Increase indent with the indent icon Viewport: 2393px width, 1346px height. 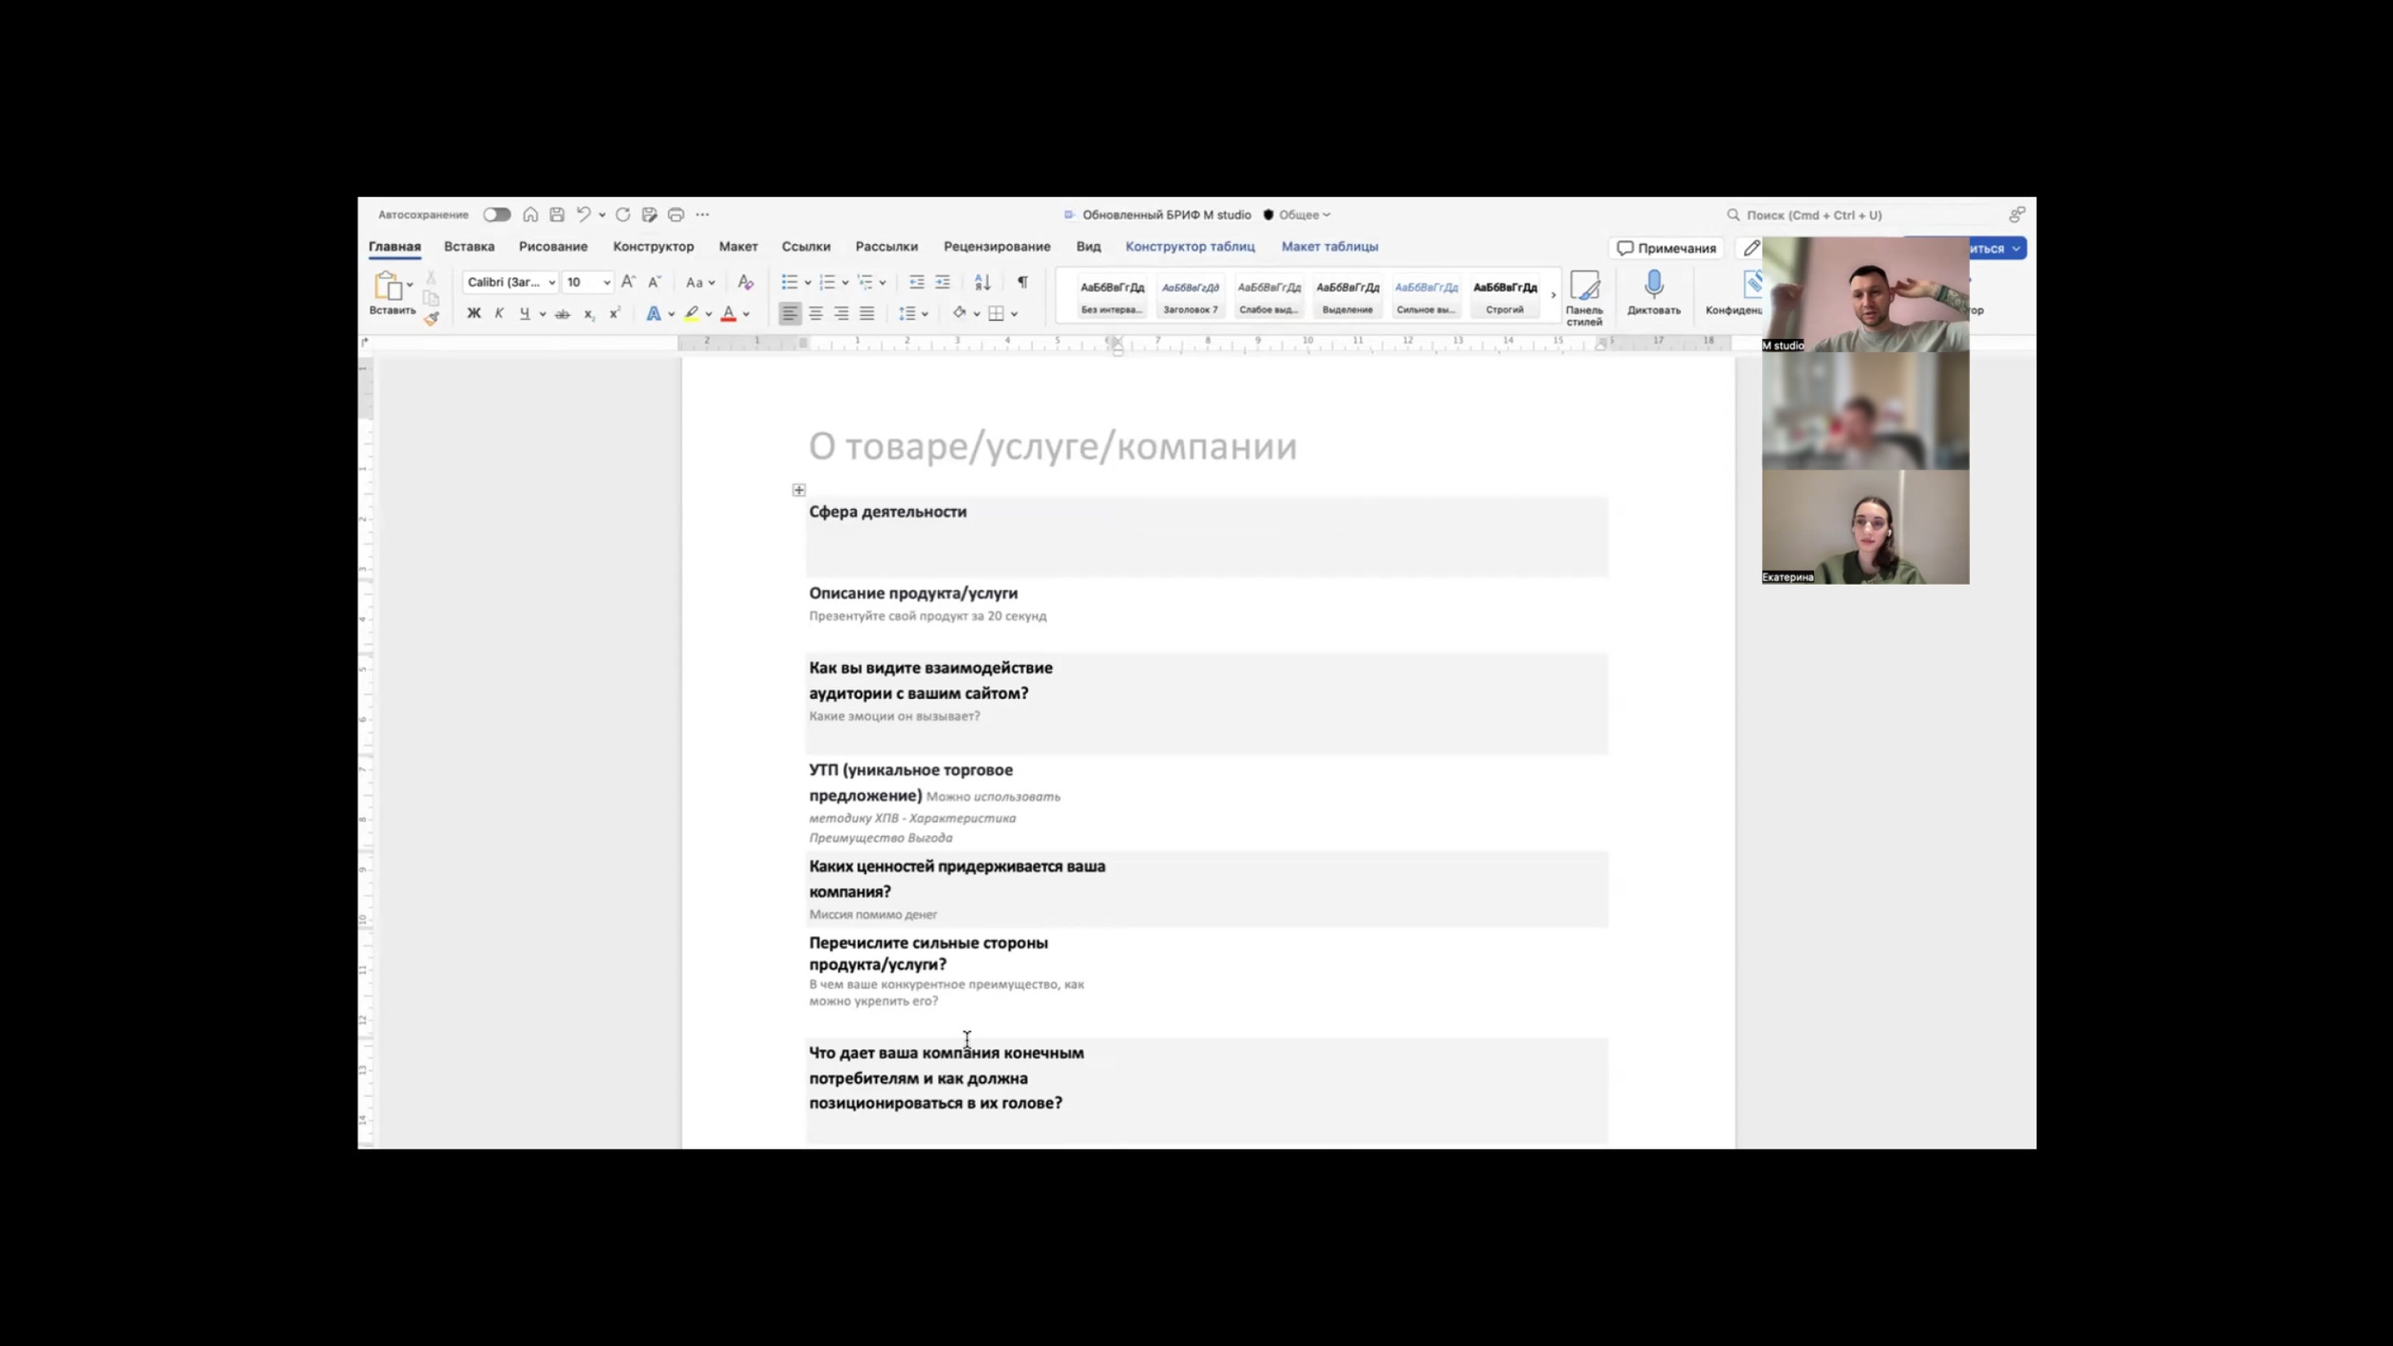[943, 282]
